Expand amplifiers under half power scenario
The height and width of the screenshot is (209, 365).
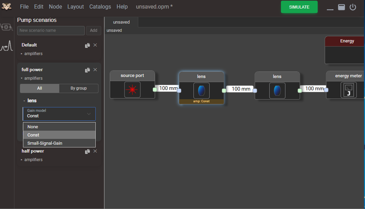click(x=32, y=160)
